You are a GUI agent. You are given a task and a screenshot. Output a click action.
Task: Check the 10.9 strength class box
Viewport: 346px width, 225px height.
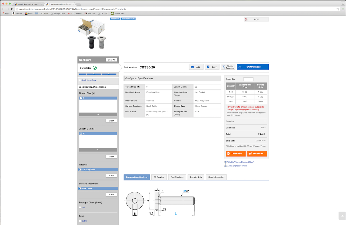80,207
